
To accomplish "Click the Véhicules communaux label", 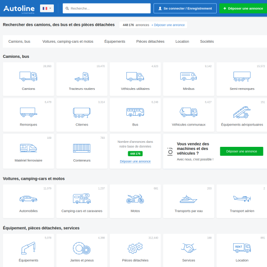I will tap(189, 125).
